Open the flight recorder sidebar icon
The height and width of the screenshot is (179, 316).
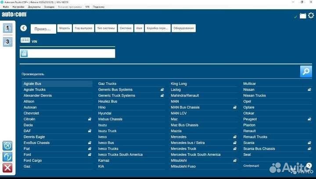click(7, 146)
